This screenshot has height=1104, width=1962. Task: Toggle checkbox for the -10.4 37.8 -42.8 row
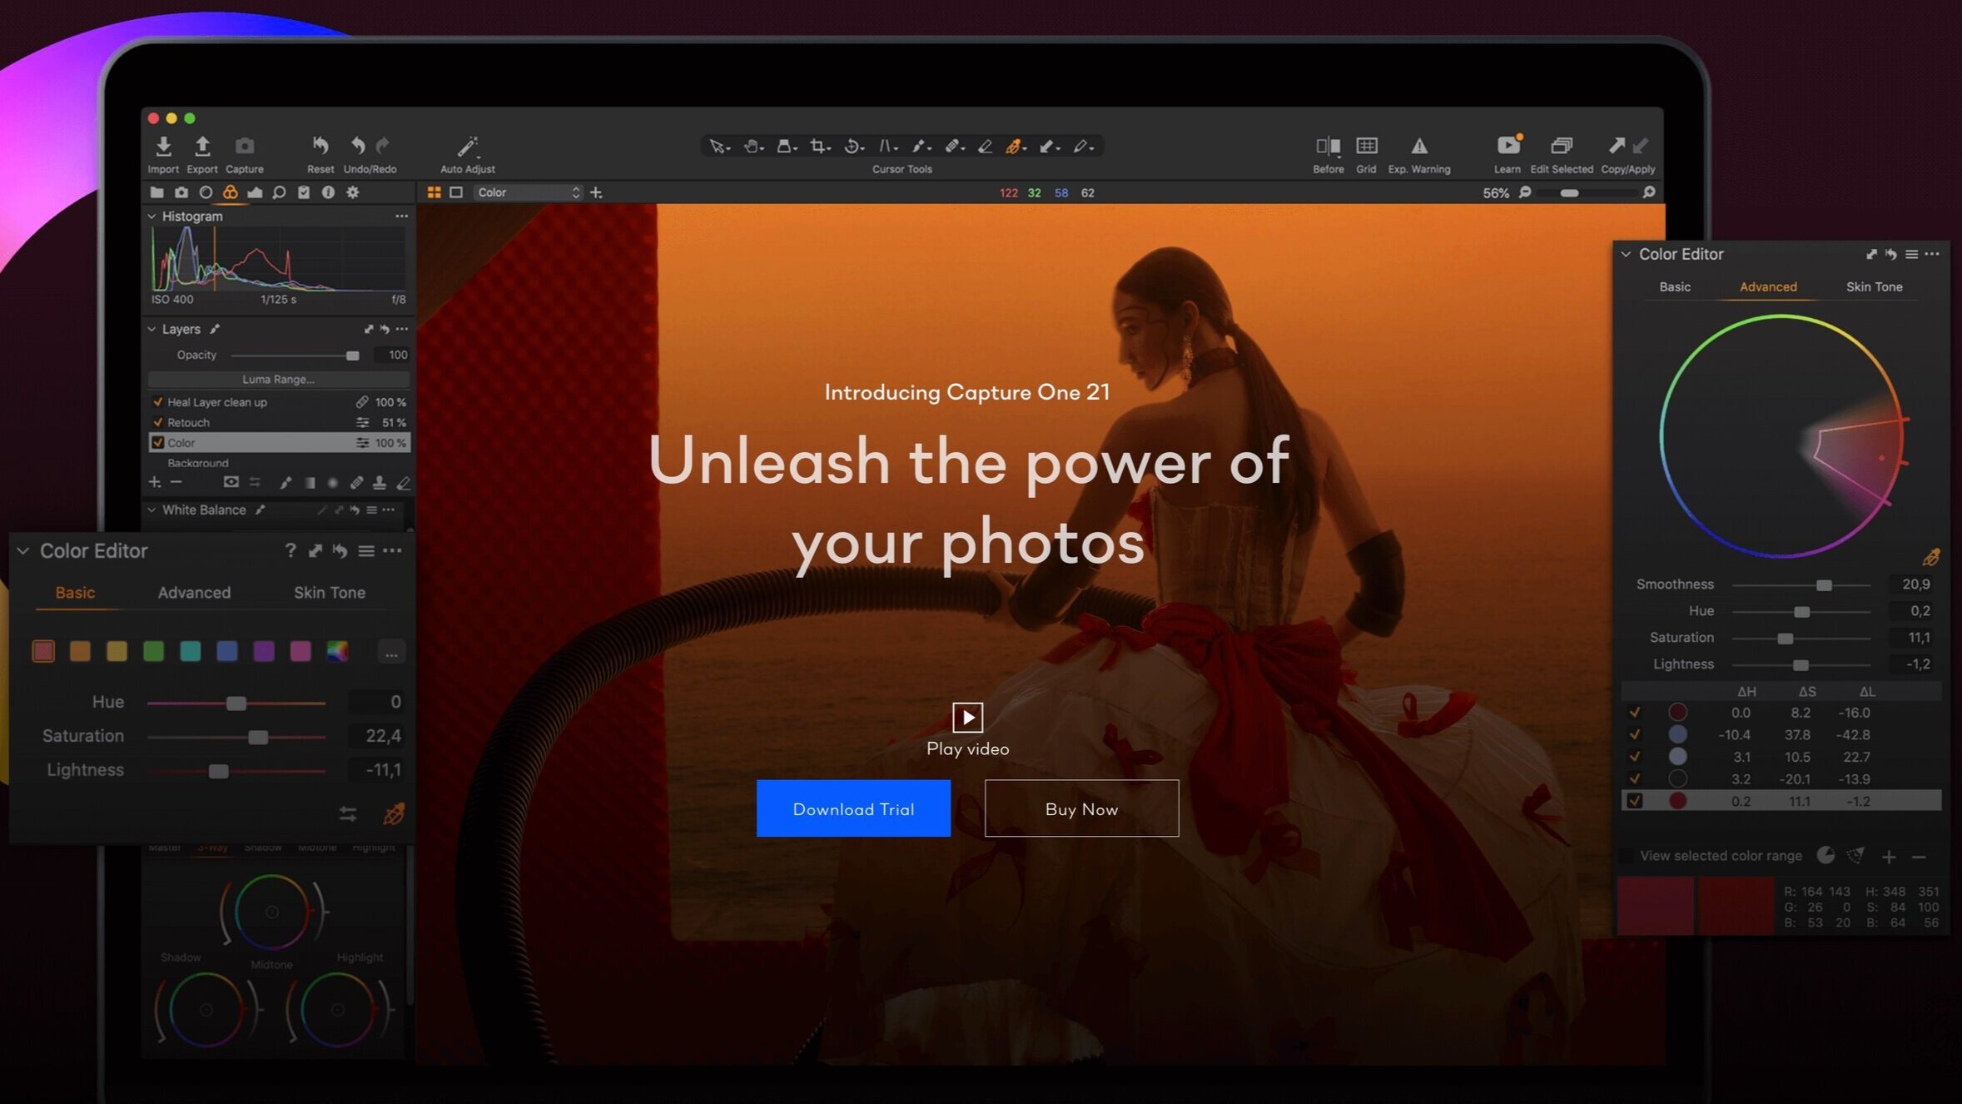[x=1635, y=734]
